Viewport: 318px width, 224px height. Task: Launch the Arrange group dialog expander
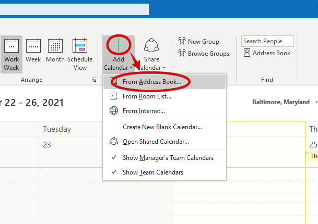(x=94, y=80)
